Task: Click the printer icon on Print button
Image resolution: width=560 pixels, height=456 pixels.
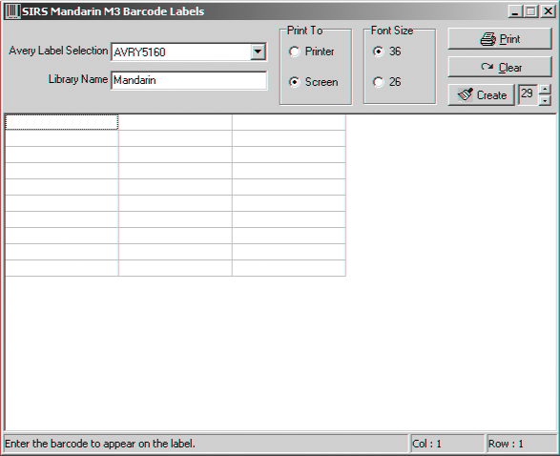Action: click(x=488, y=39)
